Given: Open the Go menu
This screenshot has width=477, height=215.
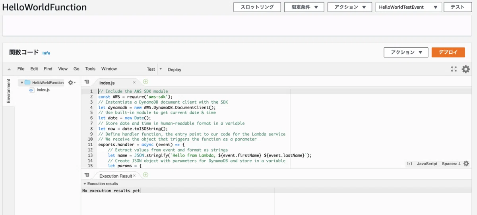Looking at the screenshot, I should click(76, 69).
